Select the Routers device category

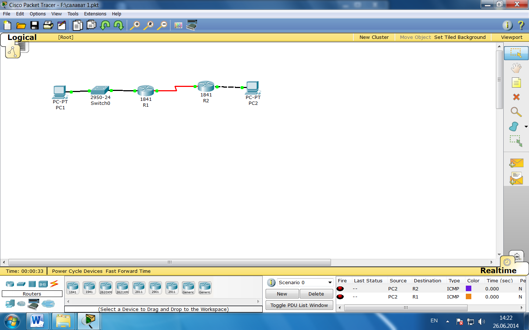(x=10, y=284)
